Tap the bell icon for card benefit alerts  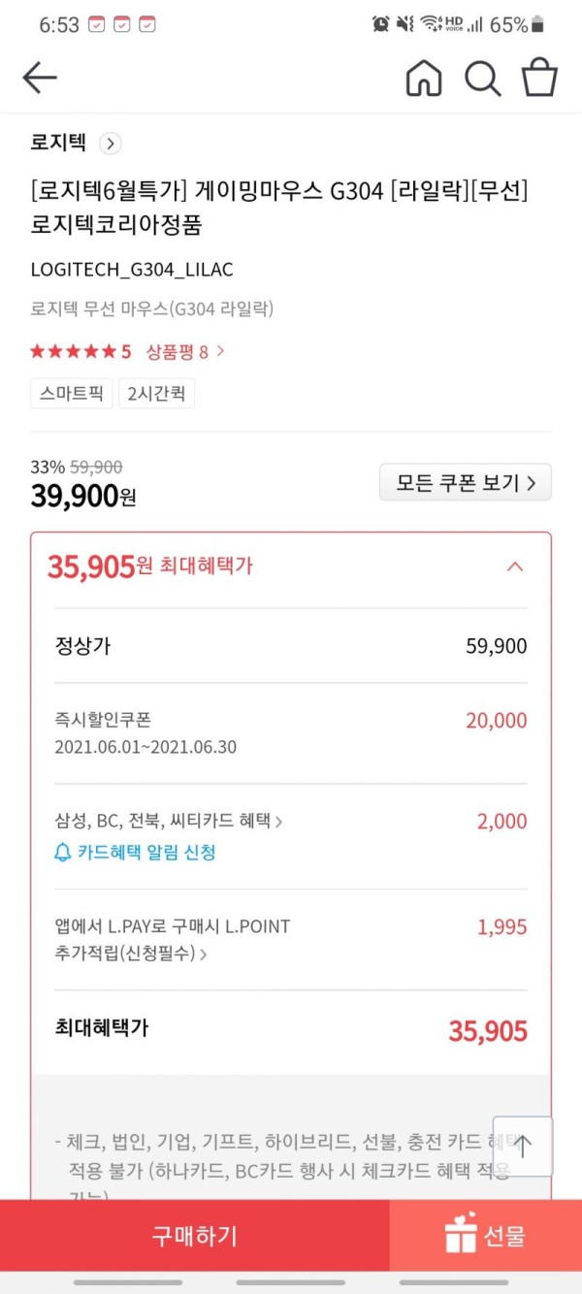63,853
